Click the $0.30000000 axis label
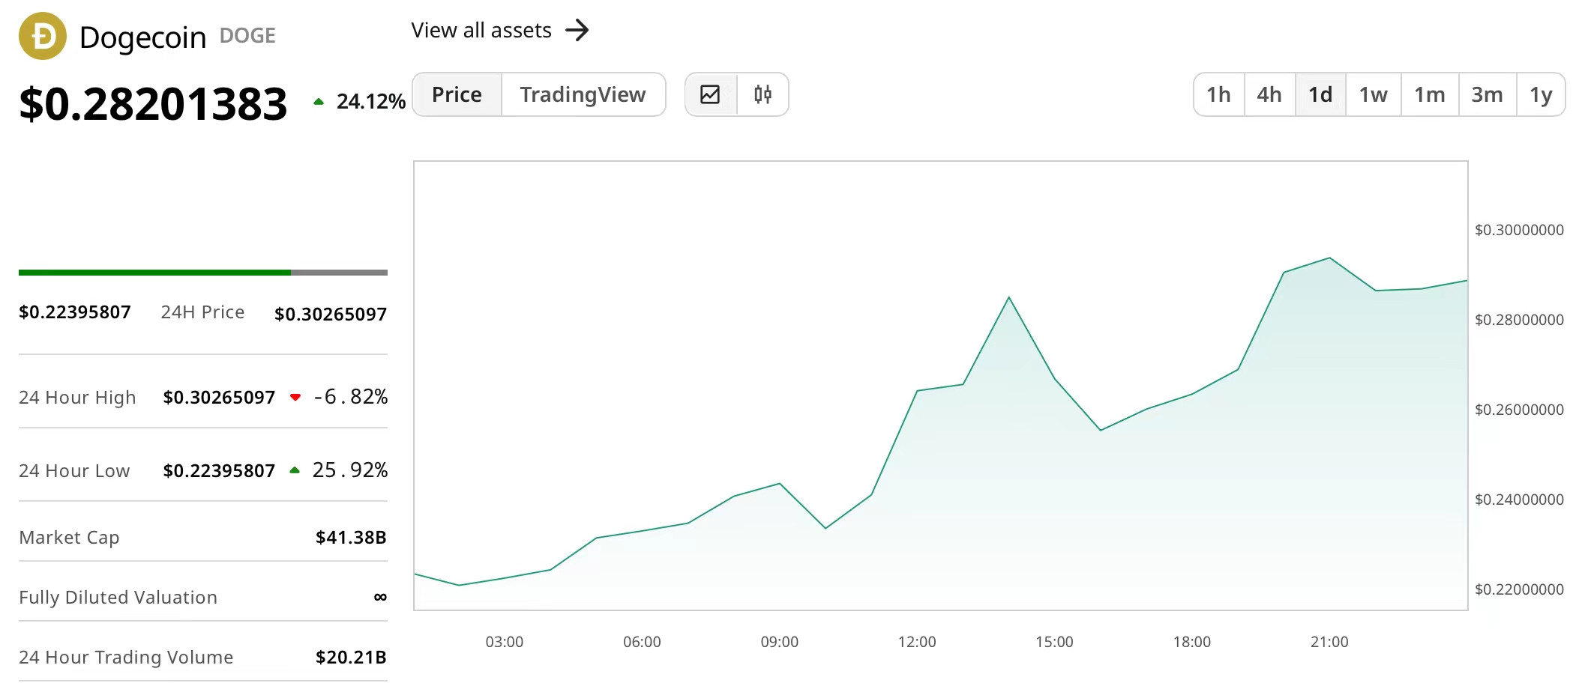Screen dimensions: 1576x692 (1519, 230)
